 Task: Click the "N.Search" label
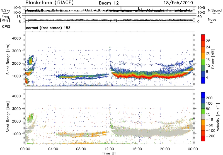coord(215,10)
